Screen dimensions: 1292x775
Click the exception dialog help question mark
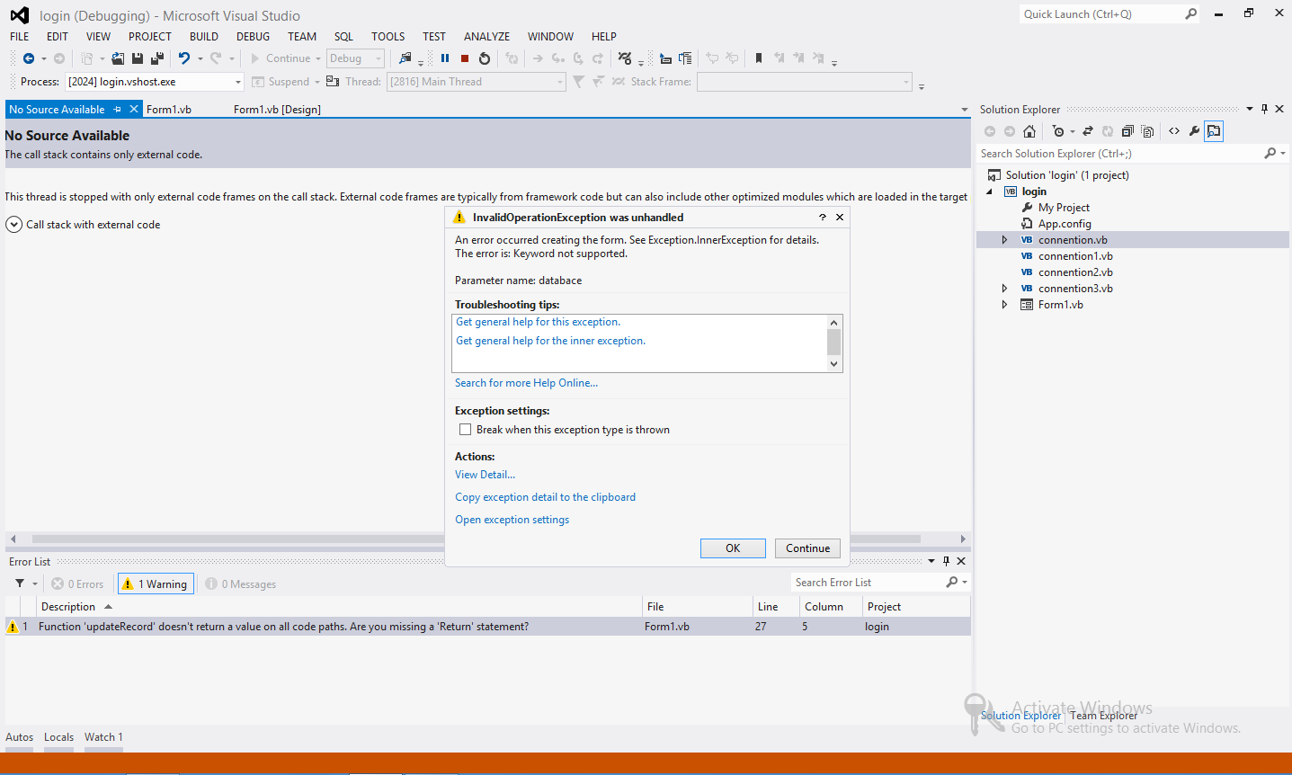coord(822,218)
